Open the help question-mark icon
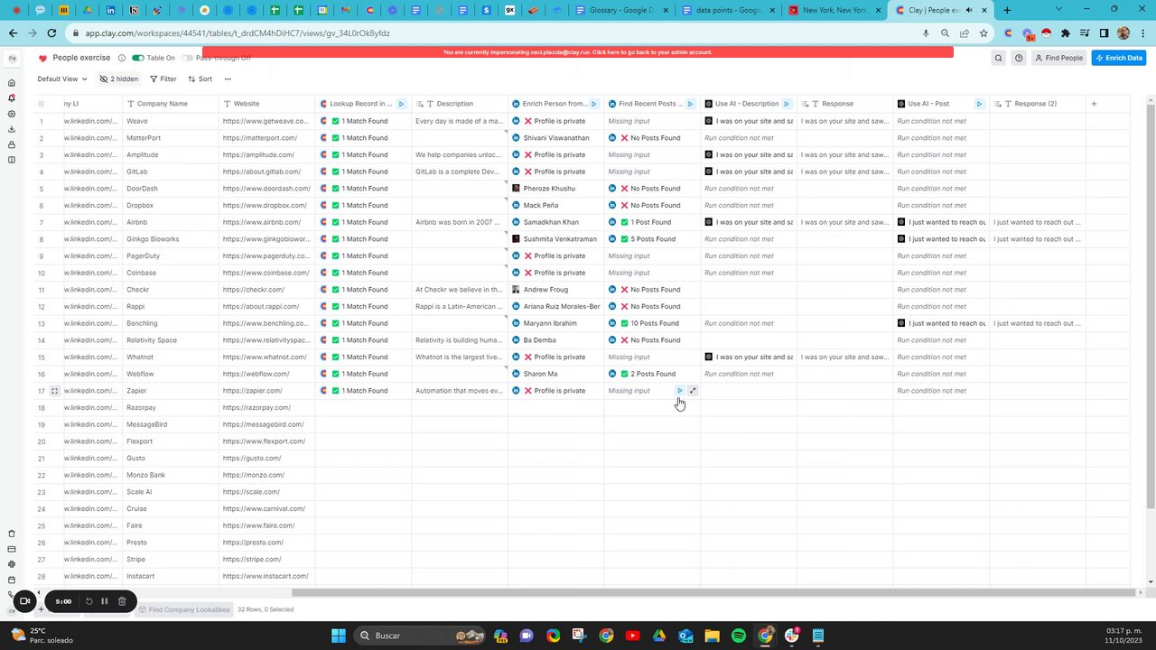This screenshot has height=650, width=1156. tap(1019, 58)
